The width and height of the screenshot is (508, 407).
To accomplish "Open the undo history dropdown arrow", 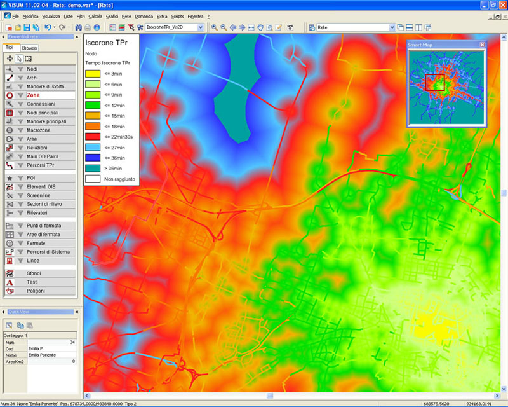I will (55, 27).
